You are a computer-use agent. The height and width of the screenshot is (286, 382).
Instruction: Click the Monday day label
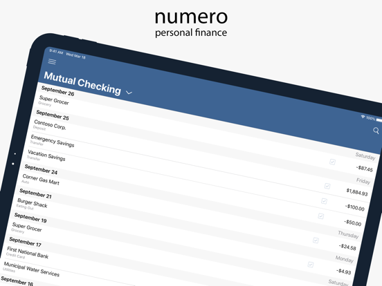coord(344,259)
